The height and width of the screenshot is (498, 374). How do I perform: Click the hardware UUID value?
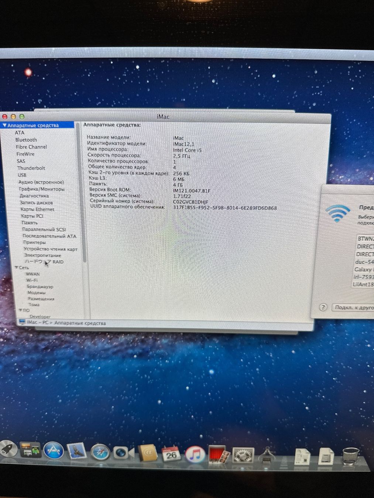[225, 208]
